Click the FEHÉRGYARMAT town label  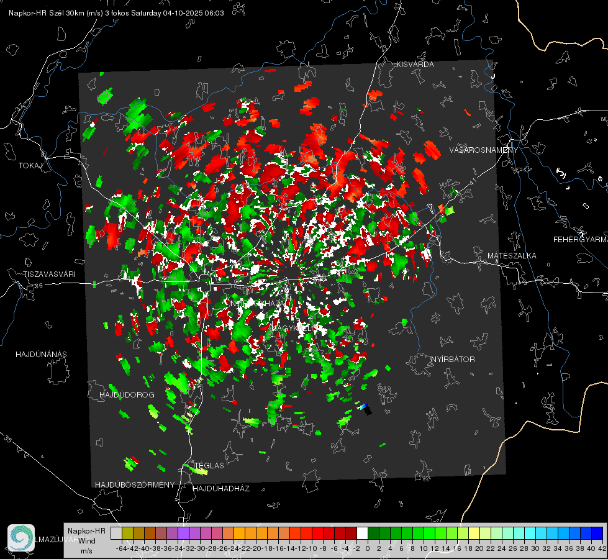click(580, 240)
